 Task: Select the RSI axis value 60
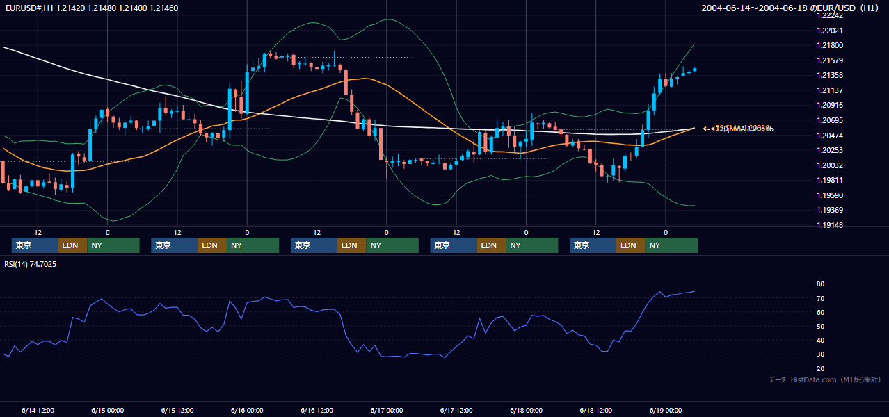coord(821,312)
